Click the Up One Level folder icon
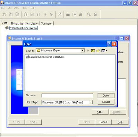 coord(93,51)
